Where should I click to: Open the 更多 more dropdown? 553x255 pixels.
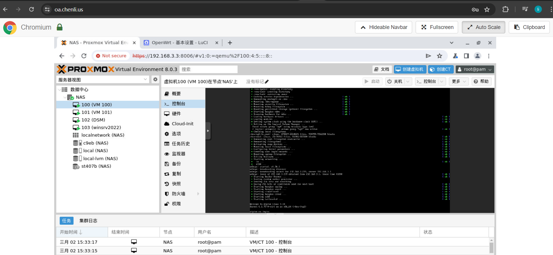click(459, 81)
